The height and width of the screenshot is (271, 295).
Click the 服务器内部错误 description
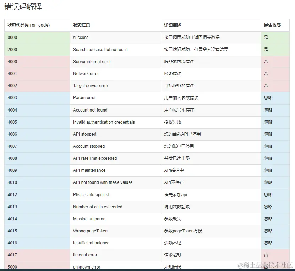pos(179,62)
